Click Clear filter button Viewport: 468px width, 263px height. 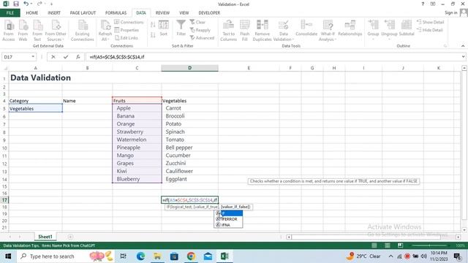(x=197, y=22)
